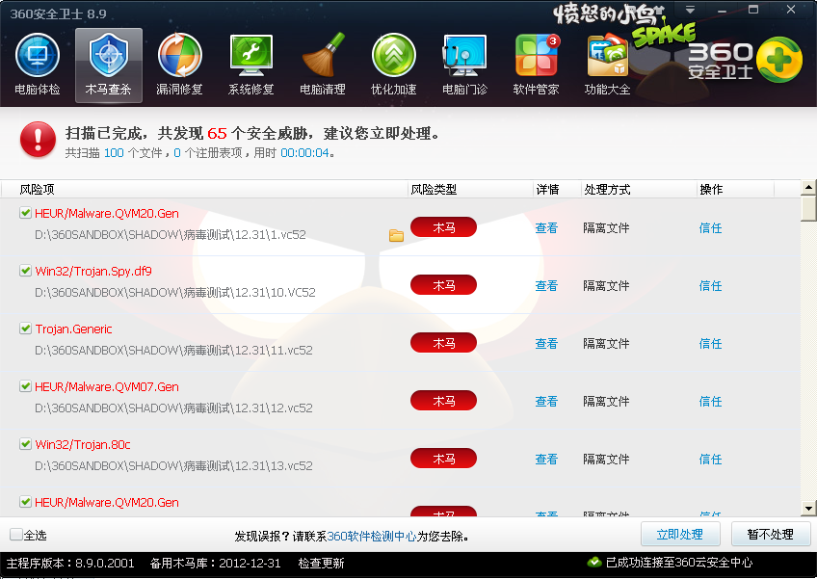Image resolution: width=817 pixels, height=579 pixels.
Task: Uncheck the Win32/Trojan.80c checkbox
Action: [x=25, y=444]
